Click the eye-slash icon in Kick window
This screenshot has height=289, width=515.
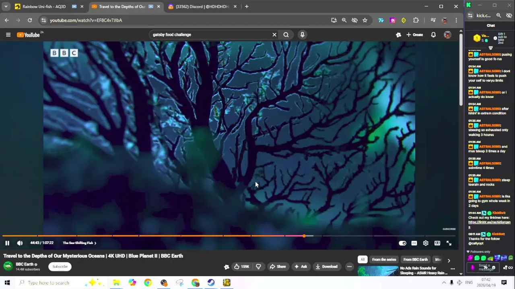tap(509, 16)
